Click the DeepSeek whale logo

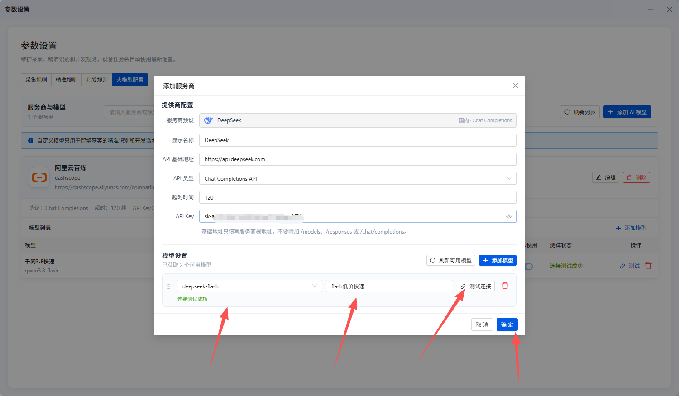[x=209, y=120]
